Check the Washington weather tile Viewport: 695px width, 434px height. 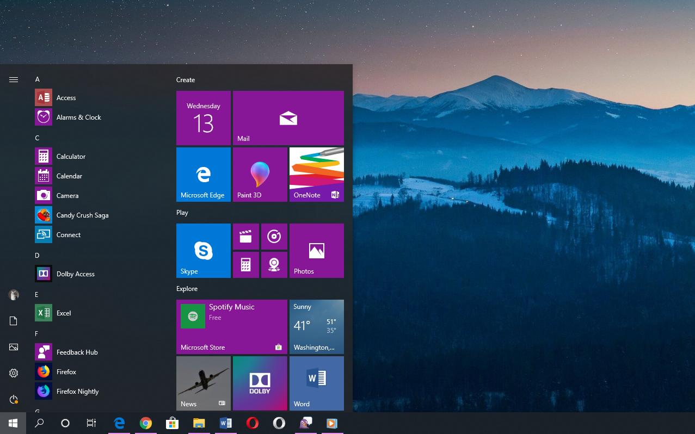[x=317, y=326]
